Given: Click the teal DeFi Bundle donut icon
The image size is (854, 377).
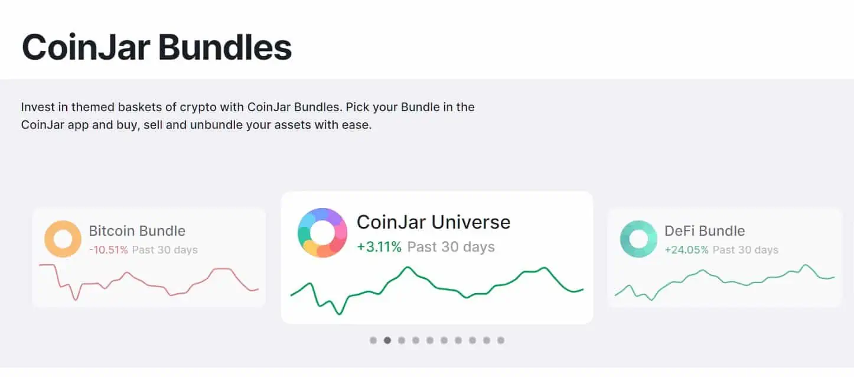Looking at the screenshot, I should click(638, 239).
